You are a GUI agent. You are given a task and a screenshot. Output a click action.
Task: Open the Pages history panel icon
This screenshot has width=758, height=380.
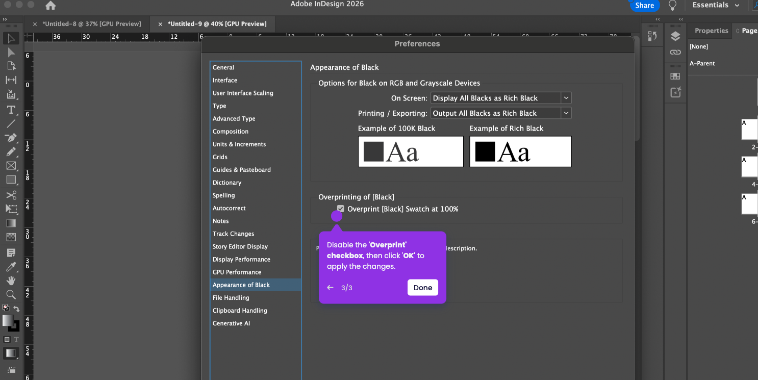pos(652,36)
